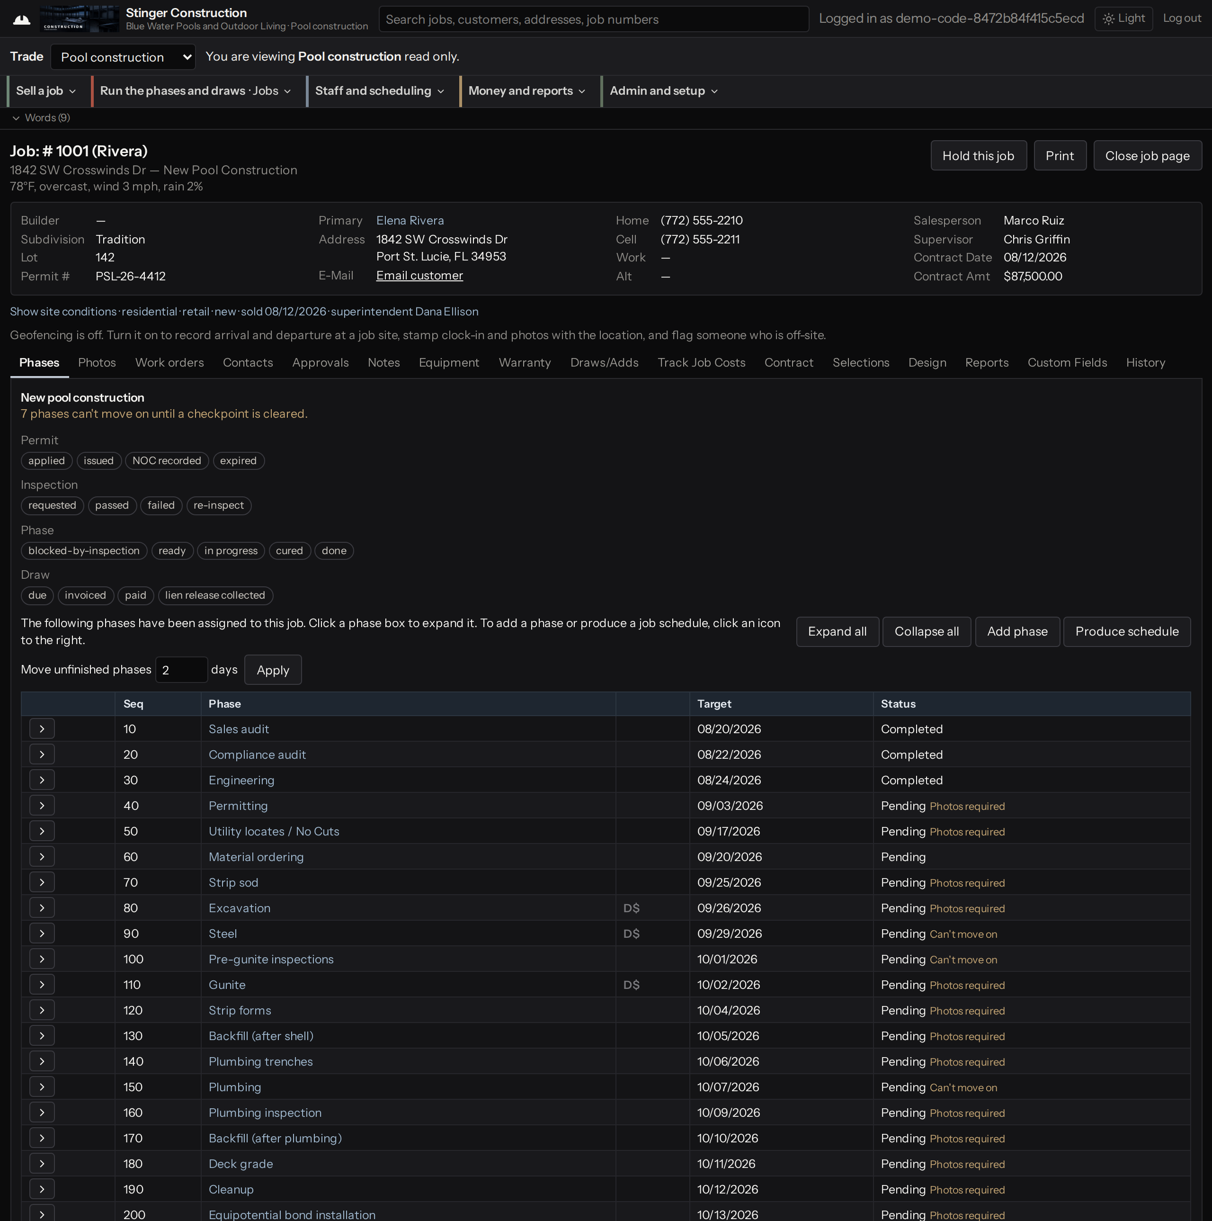Open the Trade dropdown showing Pool construction

(123, 57)
